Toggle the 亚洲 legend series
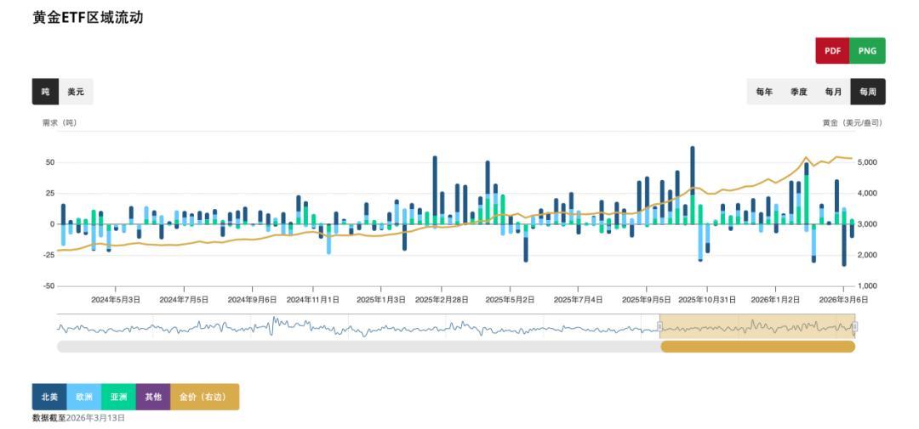The width and height of the screenshot is (919, 429). tap(118, 397)
